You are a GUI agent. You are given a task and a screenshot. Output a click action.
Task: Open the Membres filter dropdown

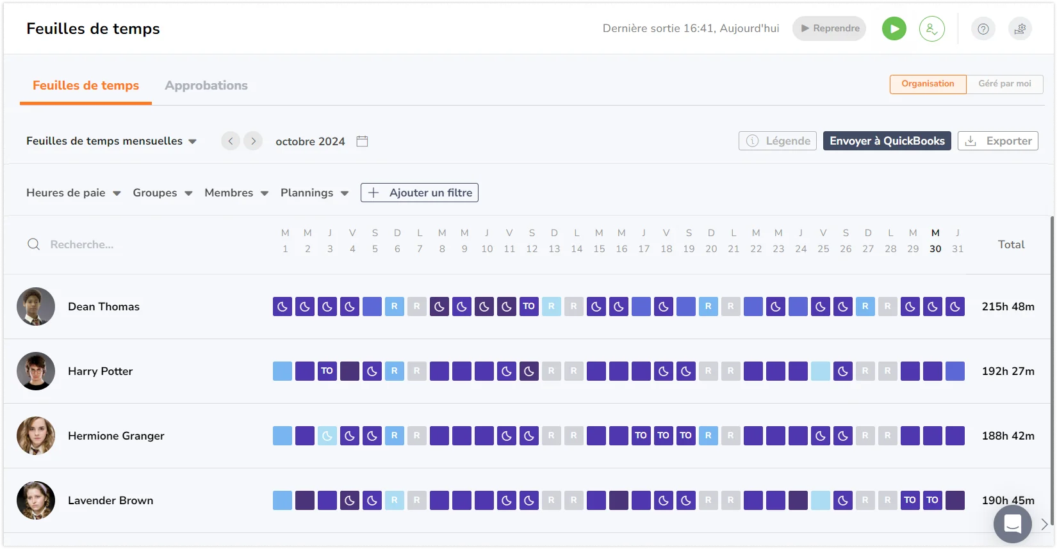236,193
